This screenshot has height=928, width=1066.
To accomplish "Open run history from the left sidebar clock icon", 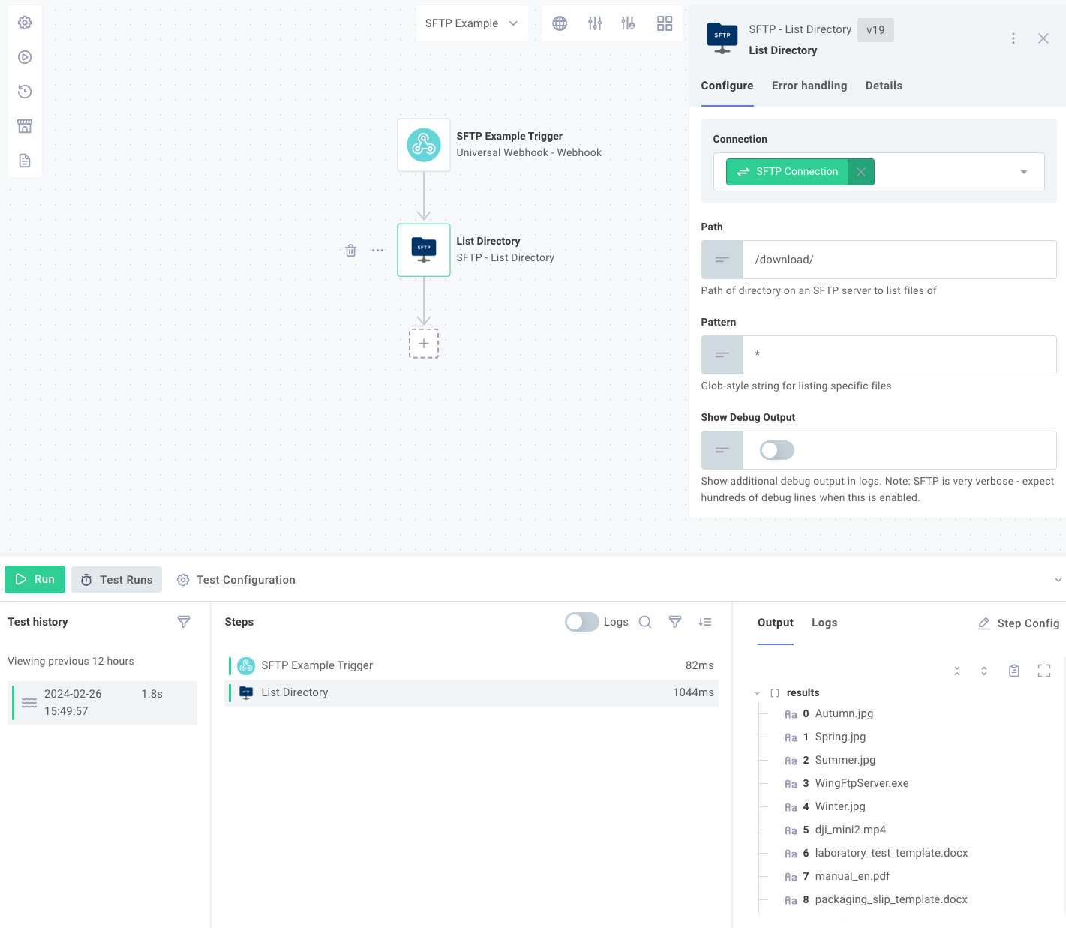I will [x=25, y=91].
